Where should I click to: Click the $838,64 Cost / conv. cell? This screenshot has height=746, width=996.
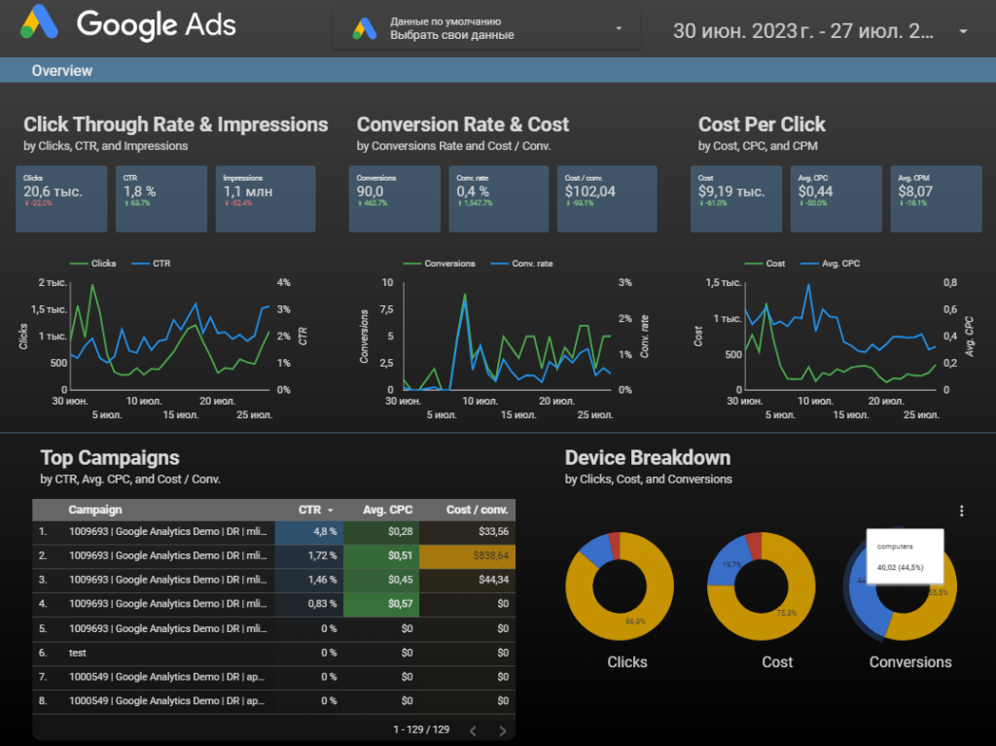pos(468,555)
